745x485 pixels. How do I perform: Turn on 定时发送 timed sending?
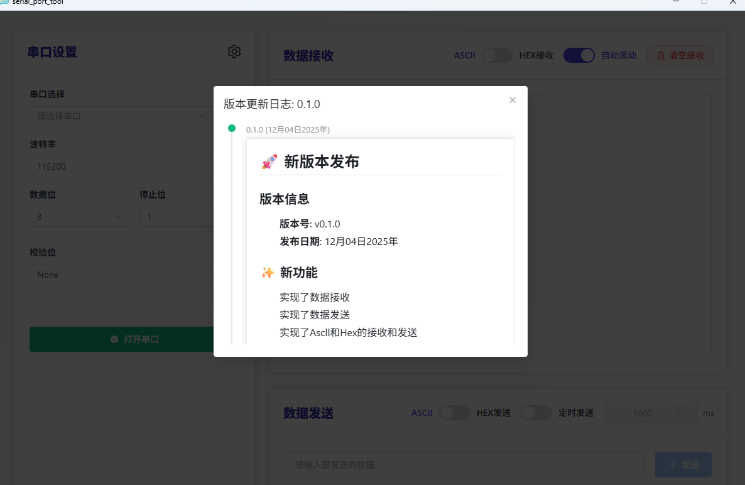point(536,413)
